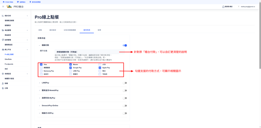Expand the MyPay section chevron
The image size is (261, 128).
(x=40, y=98)
